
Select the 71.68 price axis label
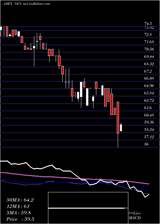click(x=149, y=42)
